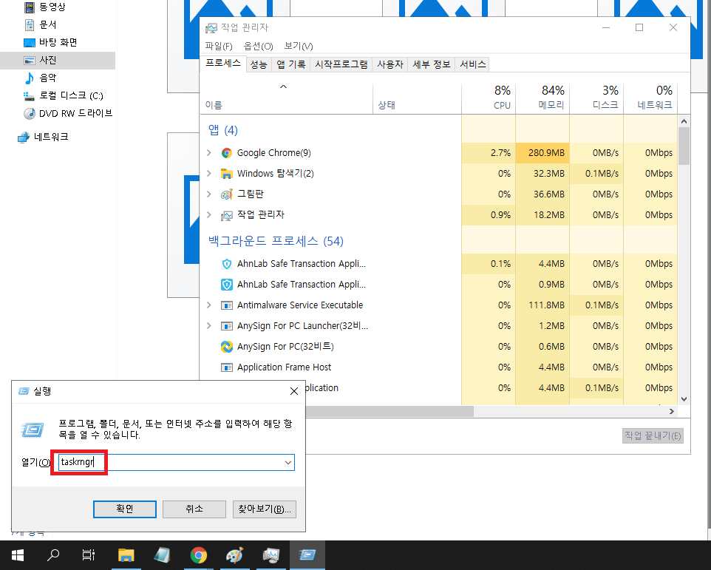The image size is (711, 570).
Task: Click the Google Chrome icon in process list
Action: pyautogui.click(x=227, y=153)
